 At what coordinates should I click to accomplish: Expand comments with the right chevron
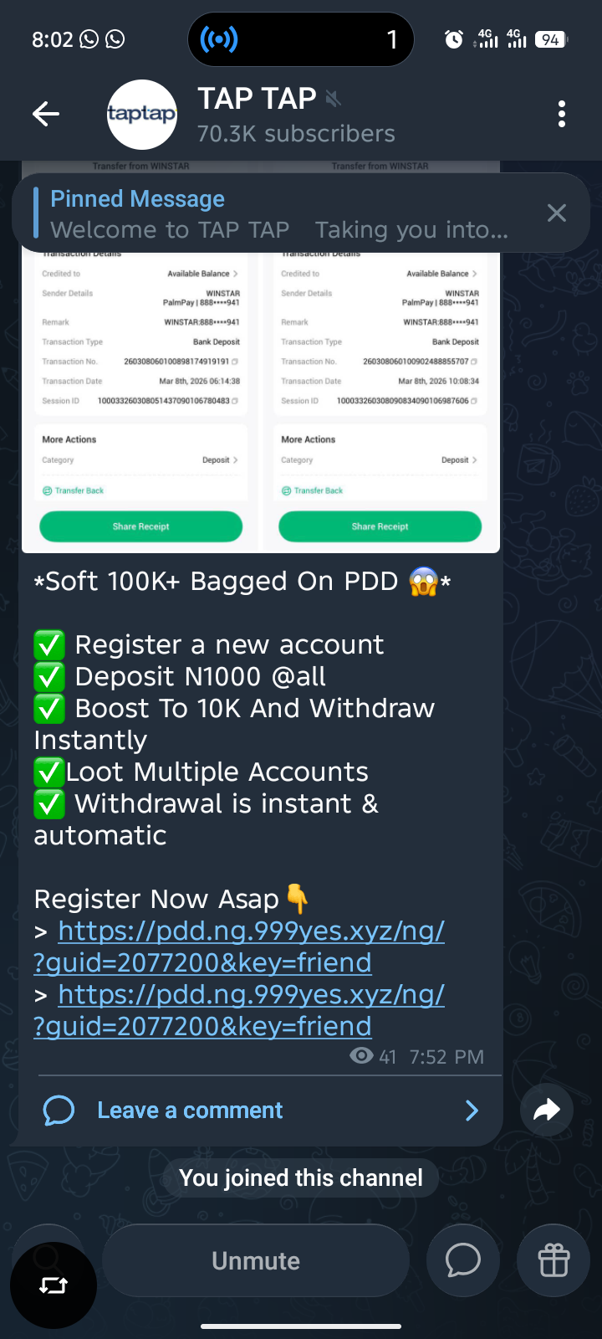point(472,1111)
